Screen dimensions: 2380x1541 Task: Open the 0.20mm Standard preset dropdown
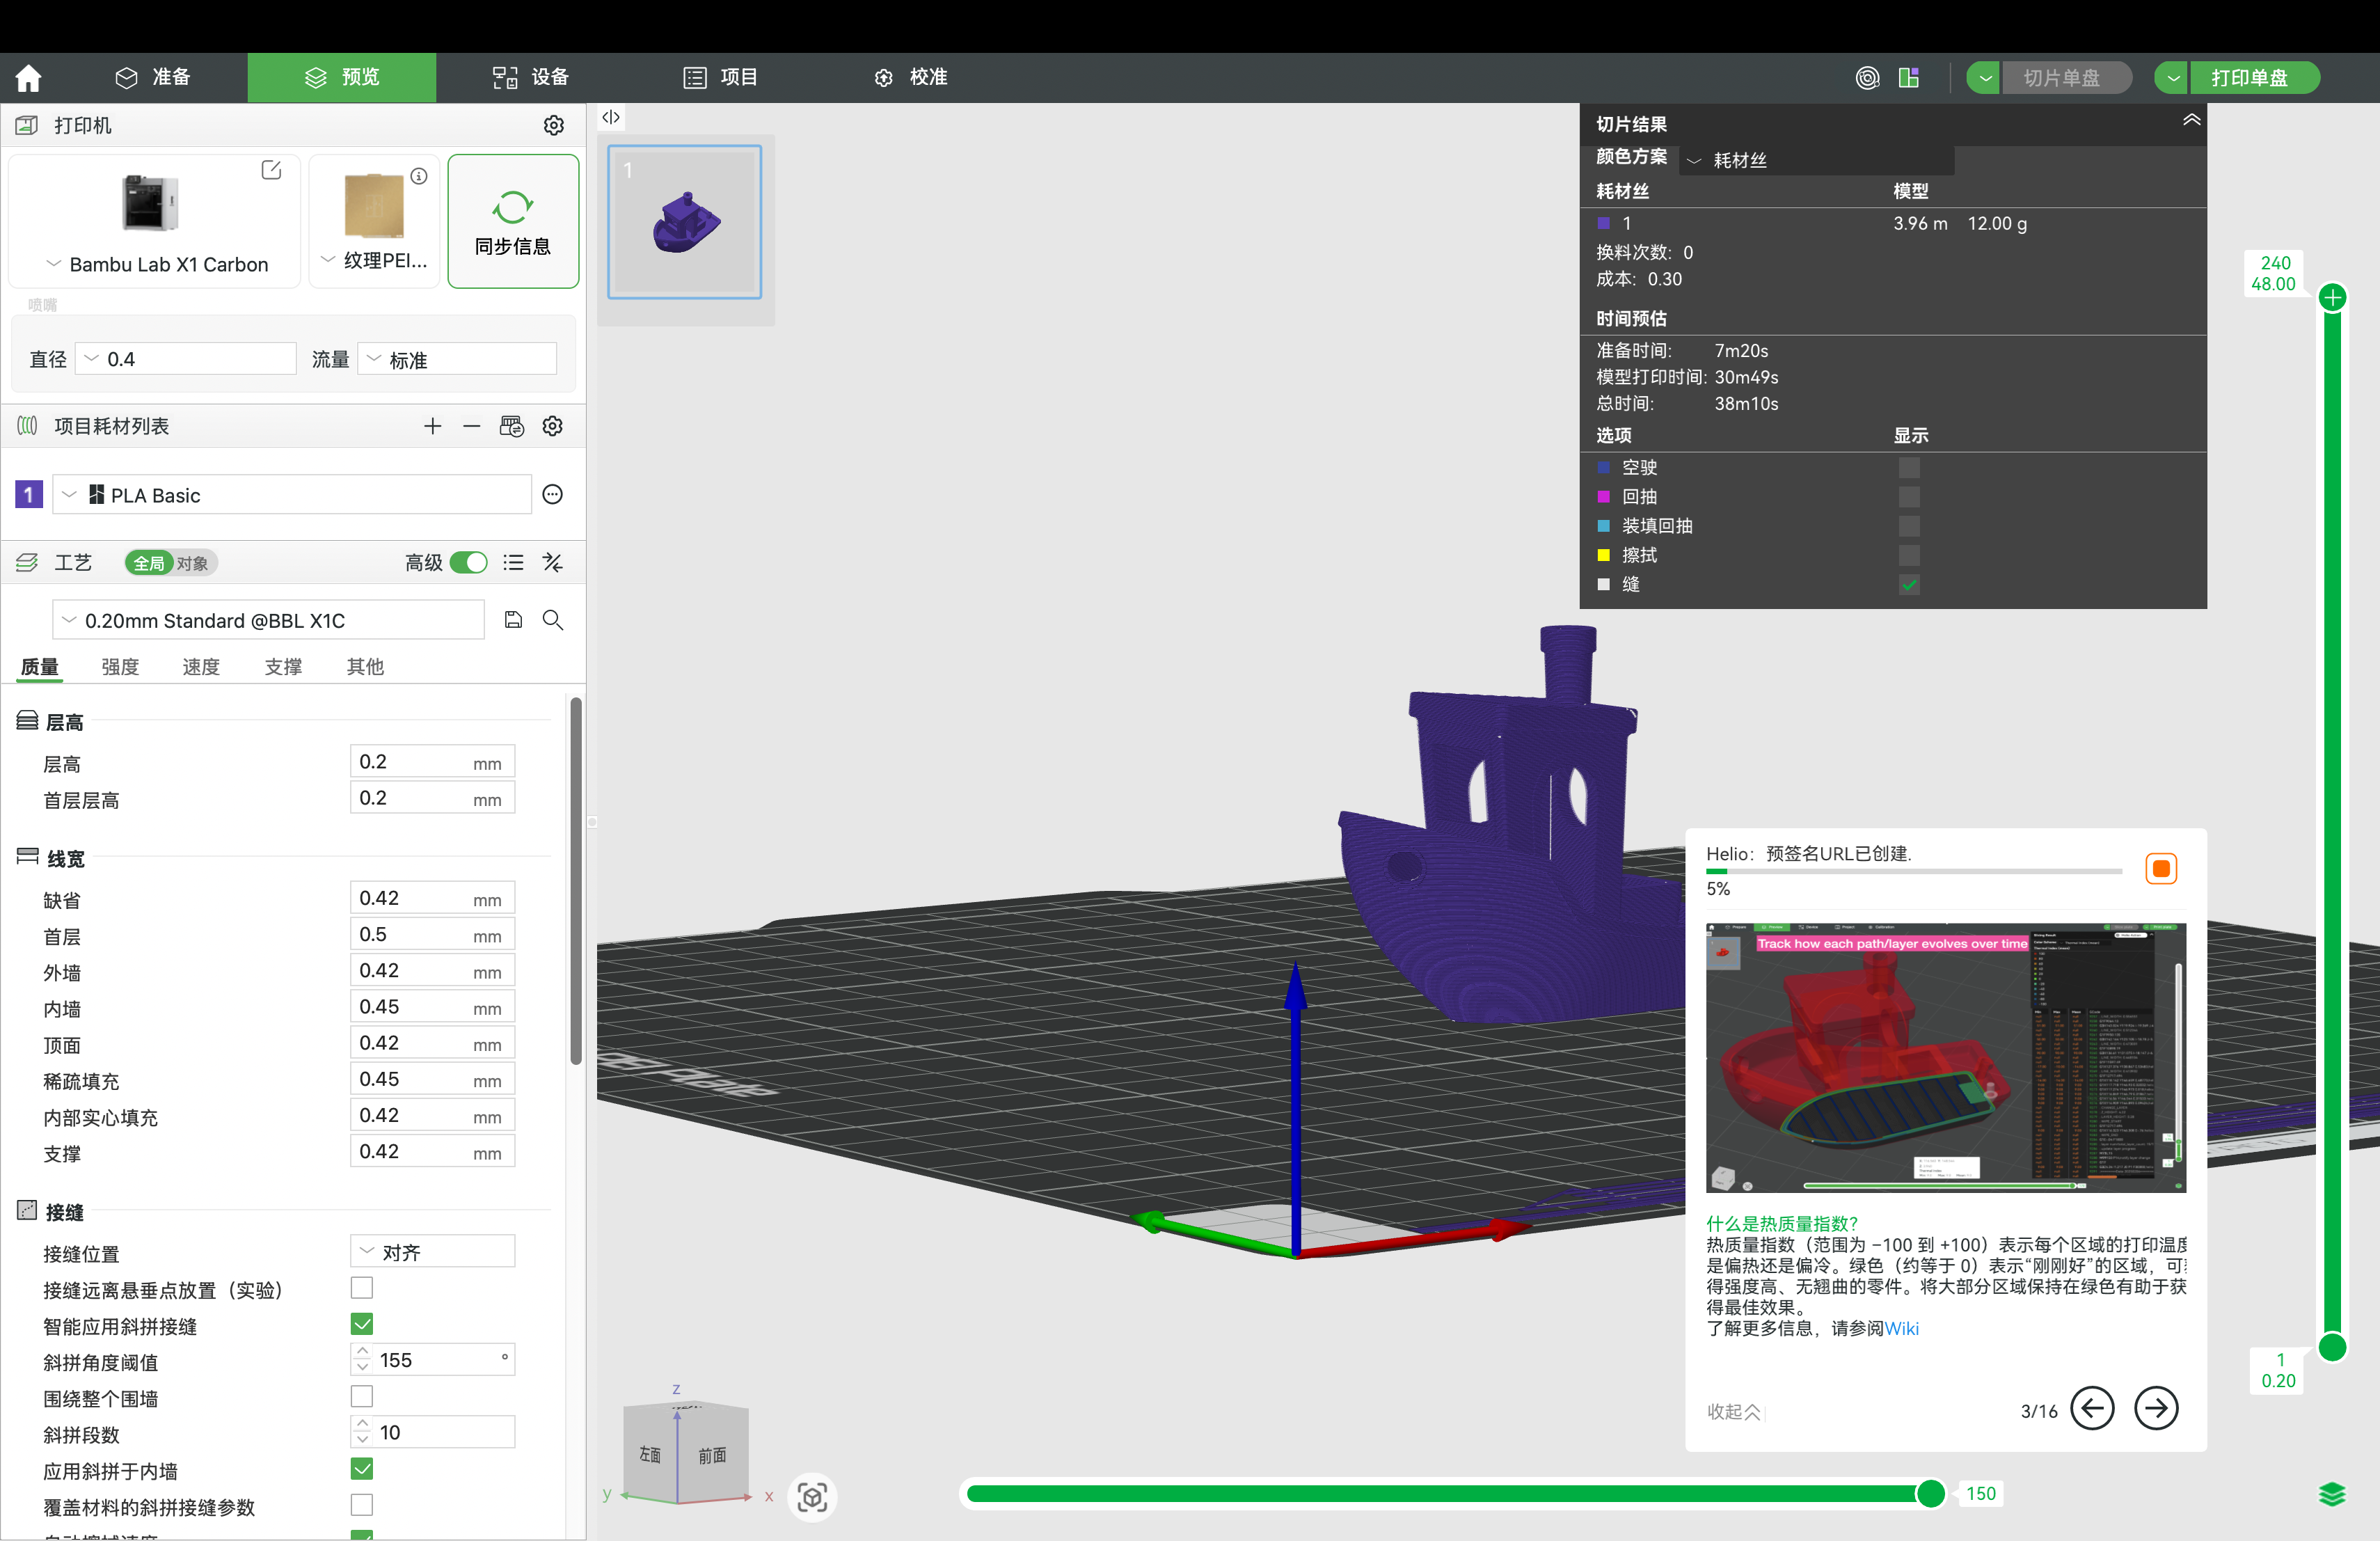268,620
